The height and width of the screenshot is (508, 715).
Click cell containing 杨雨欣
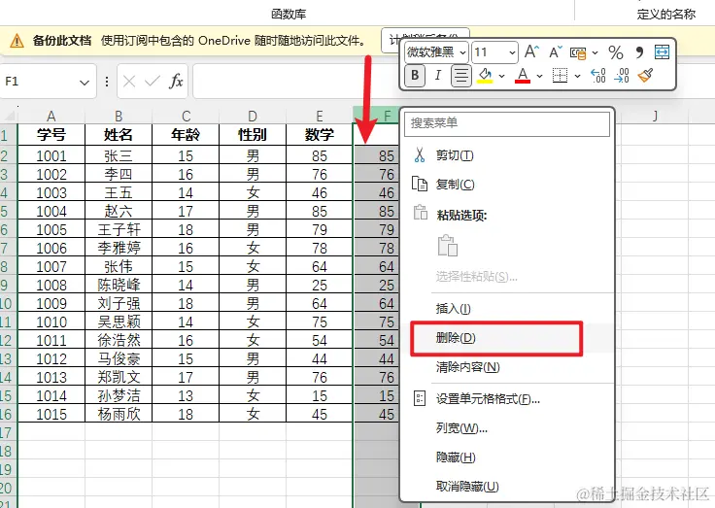tap(119, 414)
